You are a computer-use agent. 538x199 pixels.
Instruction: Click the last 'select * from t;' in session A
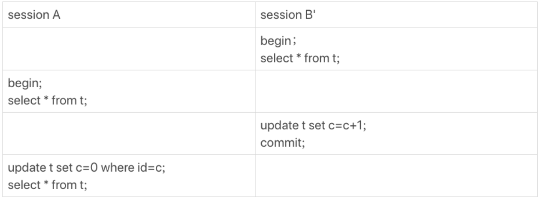click(x=48, y=183)
